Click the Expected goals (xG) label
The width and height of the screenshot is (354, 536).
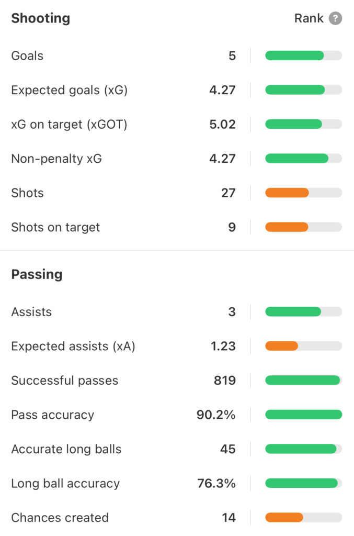(70, 90)
